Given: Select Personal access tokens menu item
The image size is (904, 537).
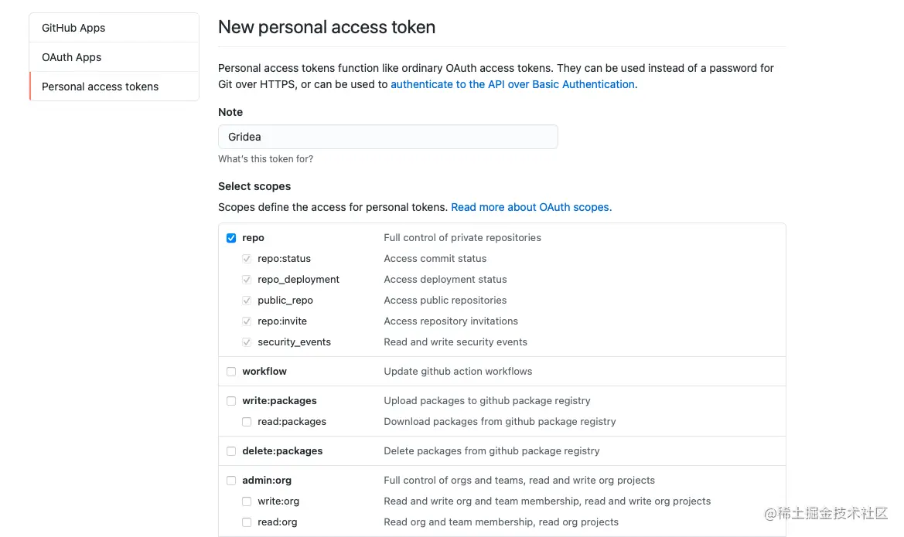Looking at the screenshot, I should [101, 87].
